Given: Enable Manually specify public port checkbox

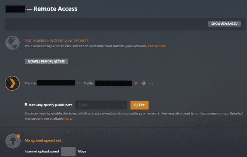Looking at the screenshot, I should [x=26, y=104].
